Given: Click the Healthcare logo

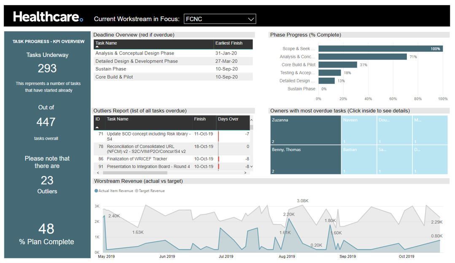Looking at the screenshot, I should (x=46, y=17).
